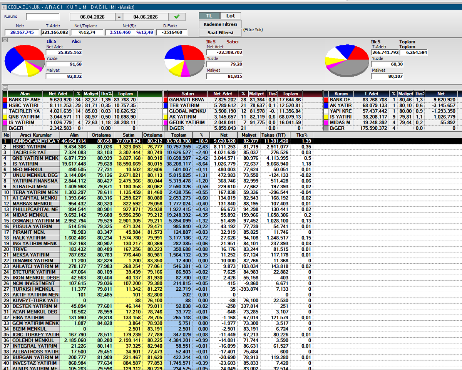Click the D.Fark value -3516460

(x=172, y=32)
